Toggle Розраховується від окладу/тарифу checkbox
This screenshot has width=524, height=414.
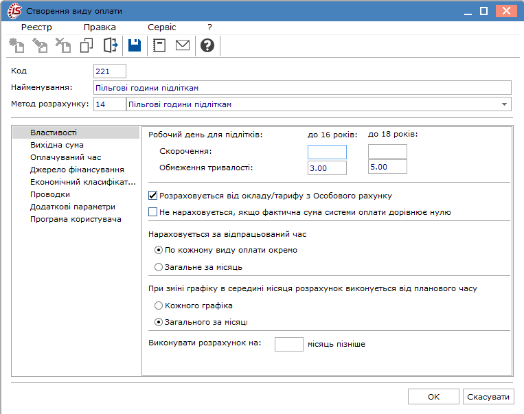coord(152,196)
